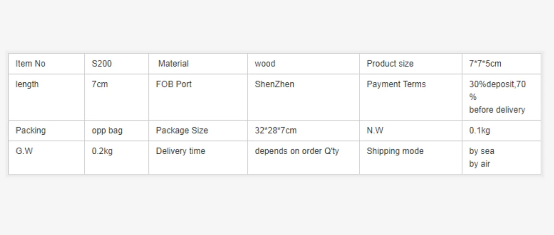The height and width of the screenshot is (235, 554).
Task: Click the Packing label cell
Action: 46,131
